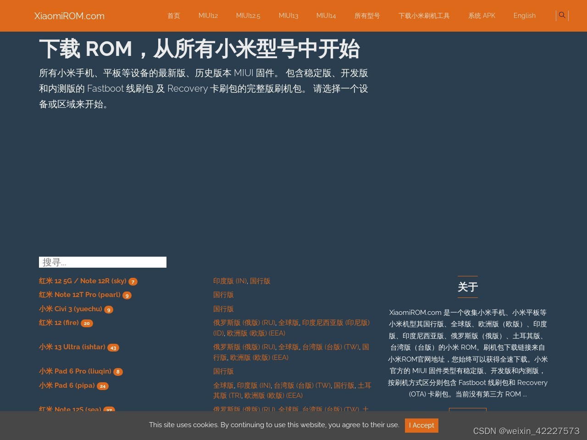Image resolution: width=587 pixels, height=440 pixels.
Task: Select 国行版 for 小米 Civi 3
Action: (223, 309)
